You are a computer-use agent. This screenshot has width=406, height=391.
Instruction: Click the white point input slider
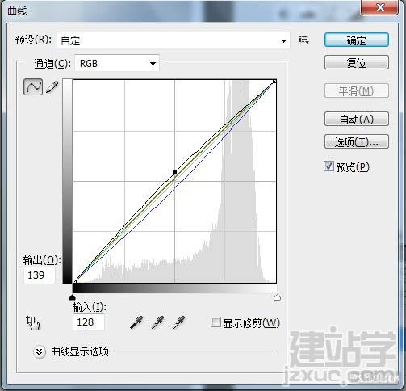tap(277, 297)
